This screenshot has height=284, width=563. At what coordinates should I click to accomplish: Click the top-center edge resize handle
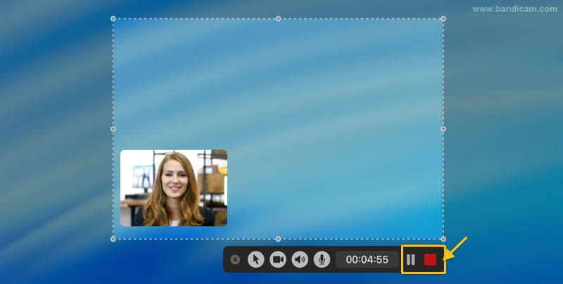[x=278, y=19]
